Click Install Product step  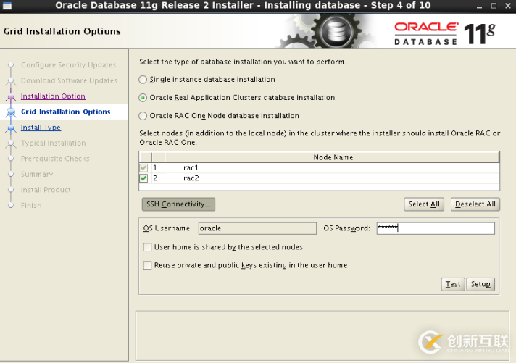(46, 190)
